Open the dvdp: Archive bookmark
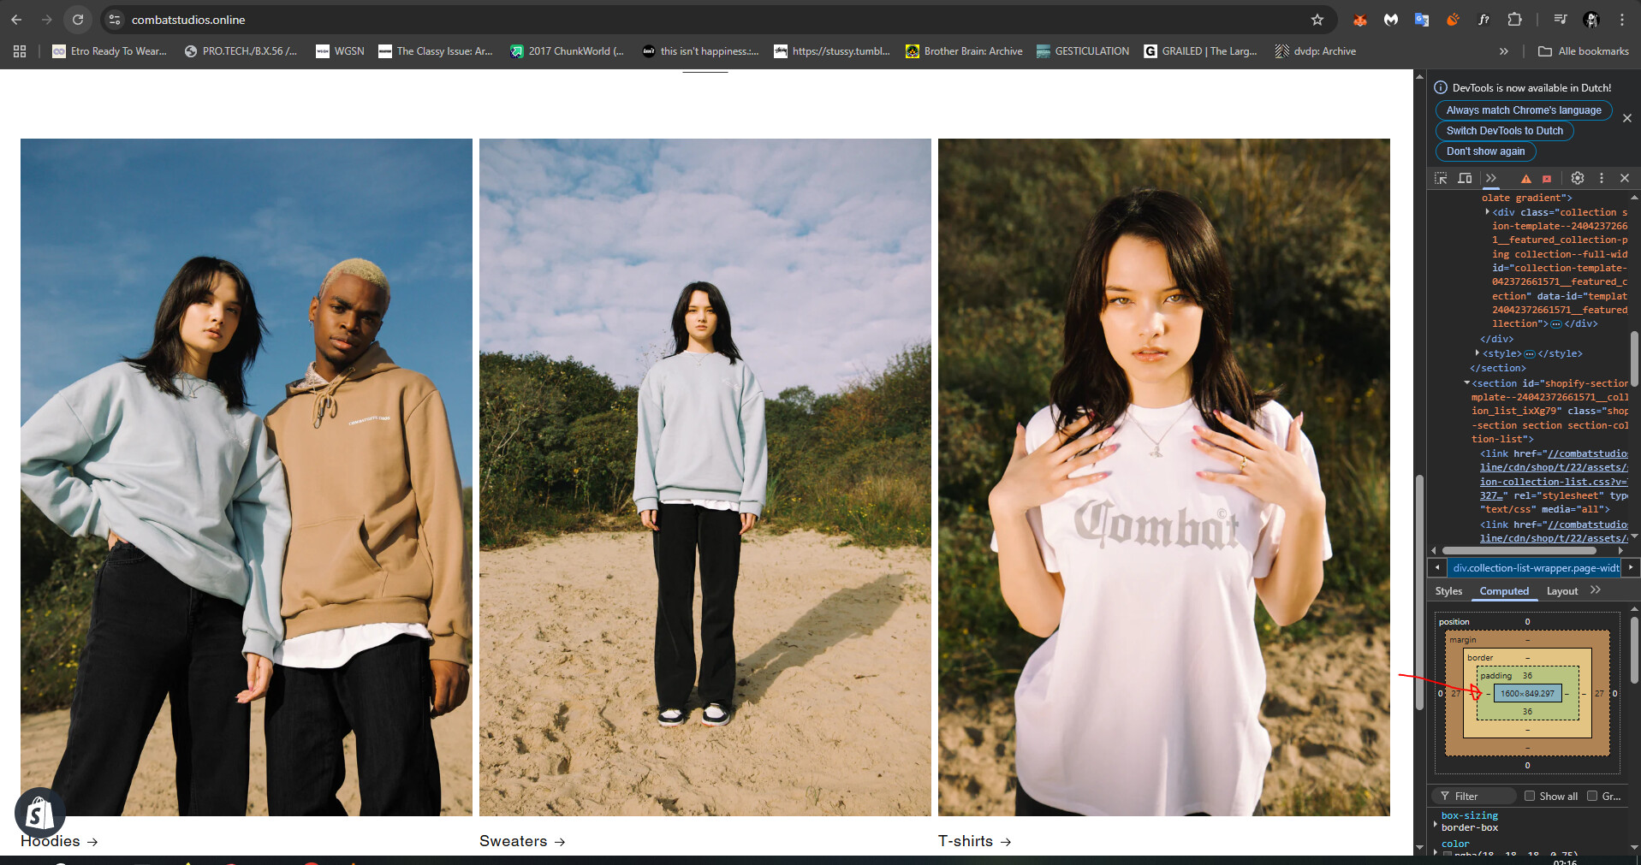This screenshot has width=1641, height=865. point(1316,51)
